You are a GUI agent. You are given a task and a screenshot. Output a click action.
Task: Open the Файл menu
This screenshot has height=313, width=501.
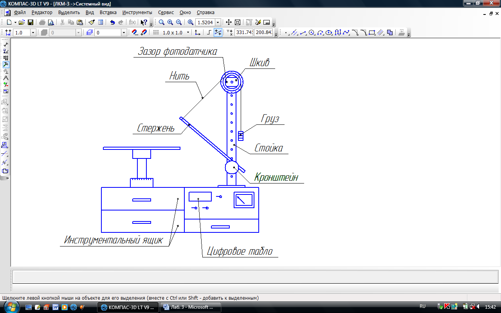20,13
